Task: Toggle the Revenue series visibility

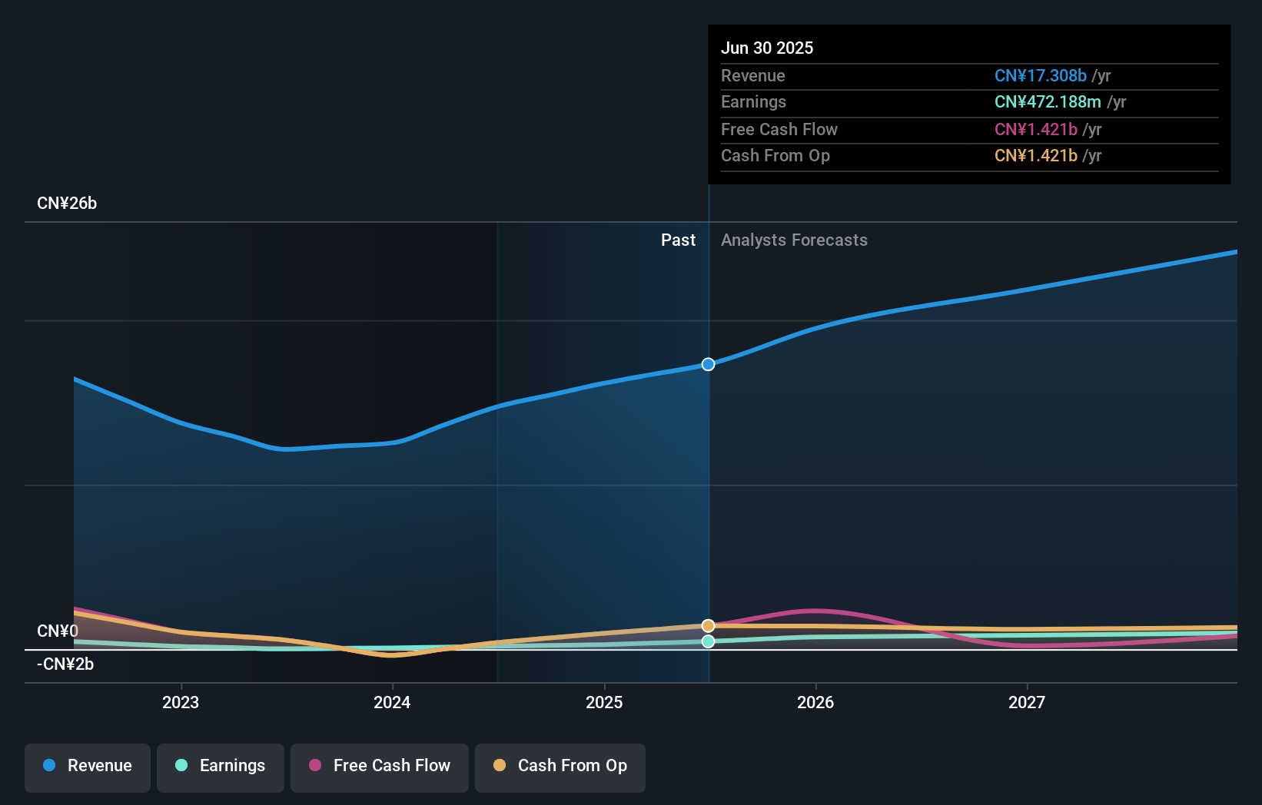Action: click(x=87, y=766)
